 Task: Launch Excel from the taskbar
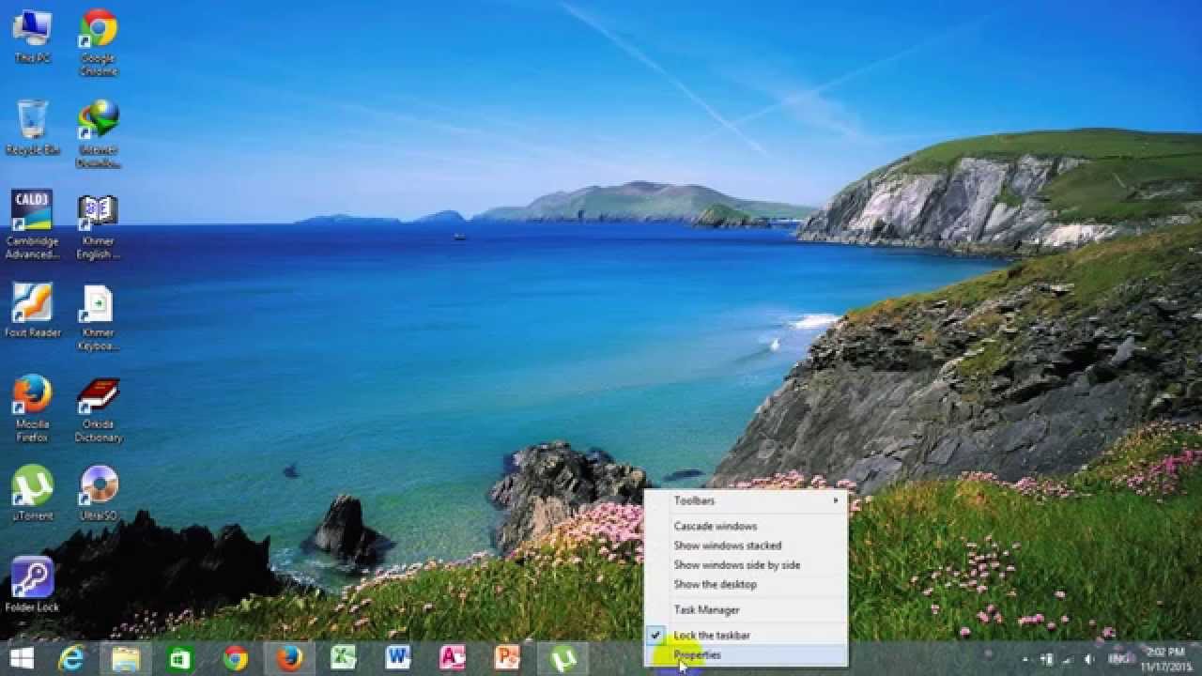pos(344,658)
